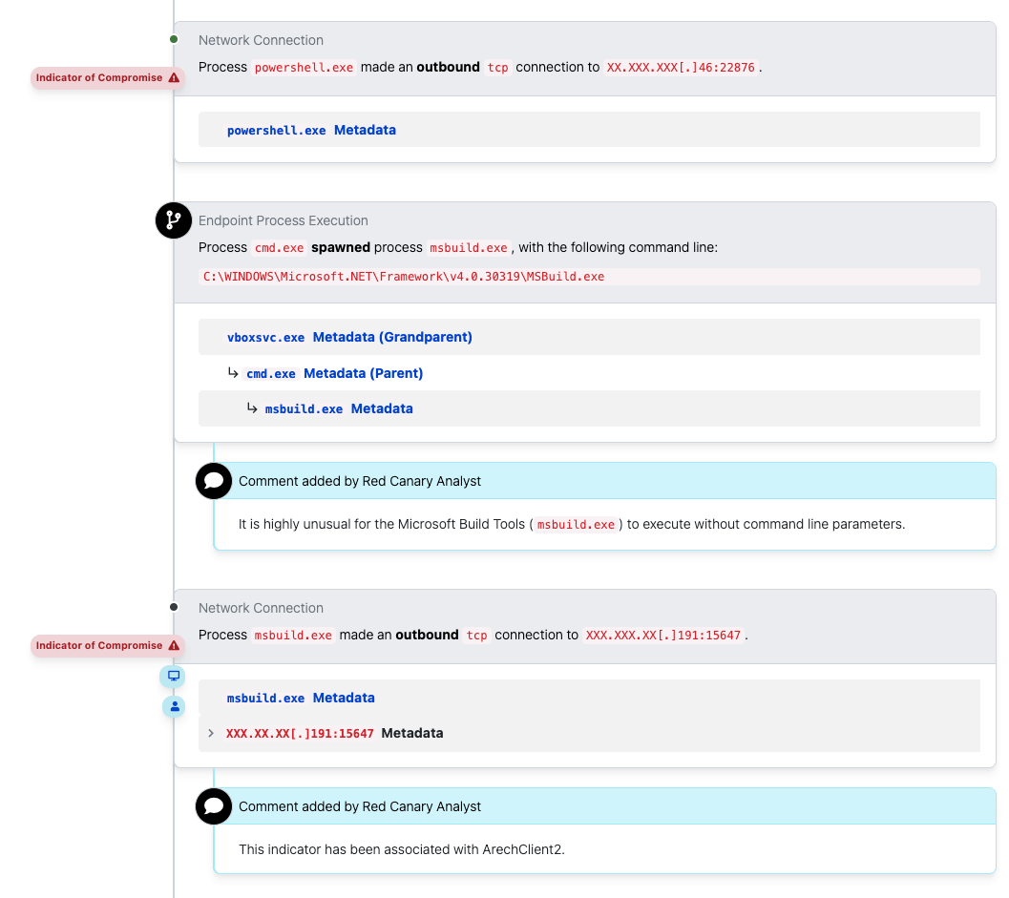Select the MSBuild.exe command line path text

click(x=402, y=276)
